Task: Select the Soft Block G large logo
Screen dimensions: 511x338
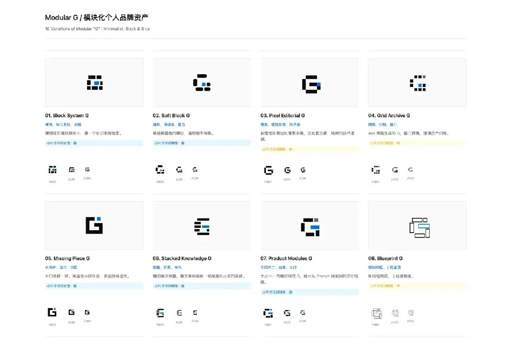Action: tap(202, 82)
